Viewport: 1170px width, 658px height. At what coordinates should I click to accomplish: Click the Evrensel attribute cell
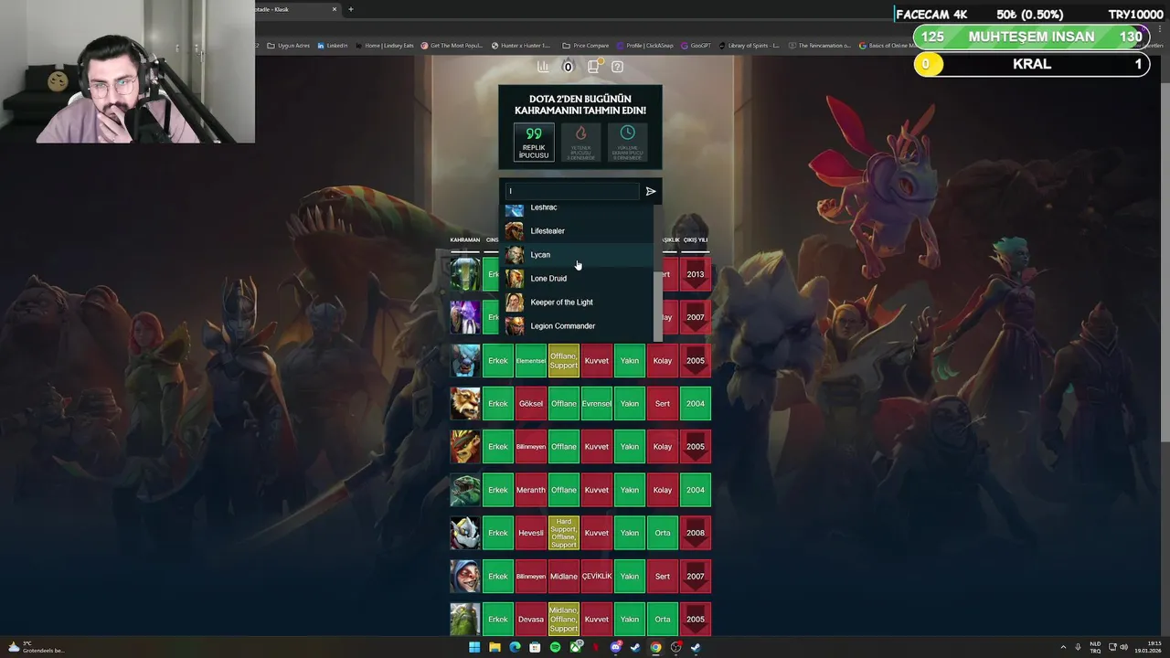pos(597,403)
